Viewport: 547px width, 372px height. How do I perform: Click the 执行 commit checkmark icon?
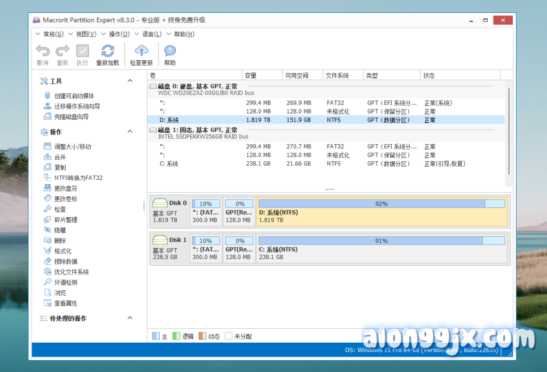82,51
